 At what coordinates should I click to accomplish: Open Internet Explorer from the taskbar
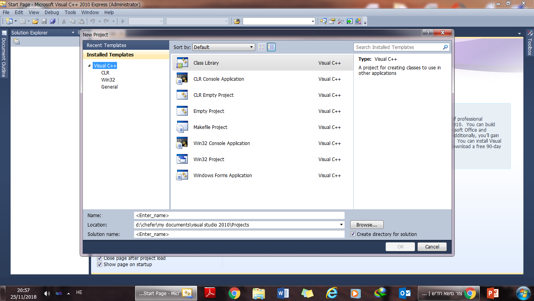point(332,293)
